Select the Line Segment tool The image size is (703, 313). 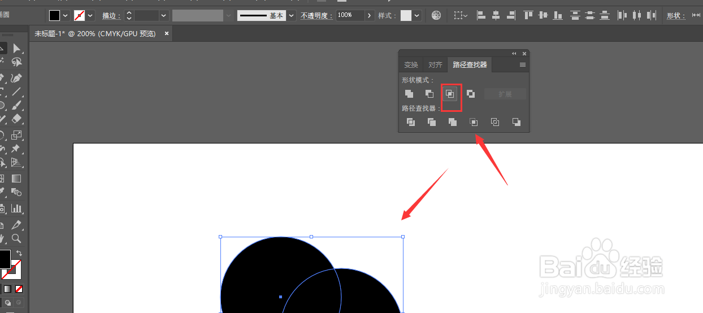16,92
